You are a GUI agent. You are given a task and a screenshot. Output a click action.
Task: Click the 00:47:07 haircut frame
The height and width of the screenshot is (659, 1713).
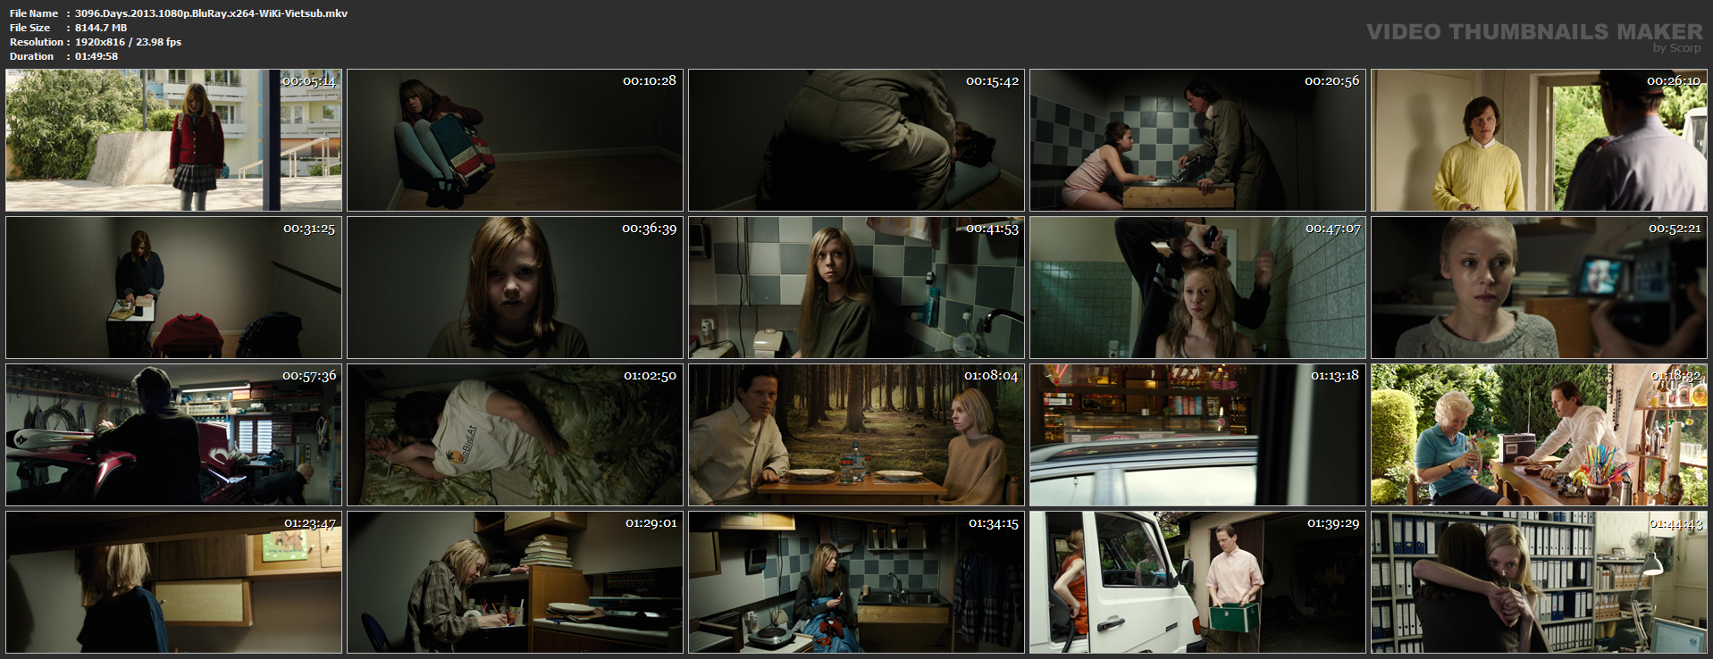1197,288
